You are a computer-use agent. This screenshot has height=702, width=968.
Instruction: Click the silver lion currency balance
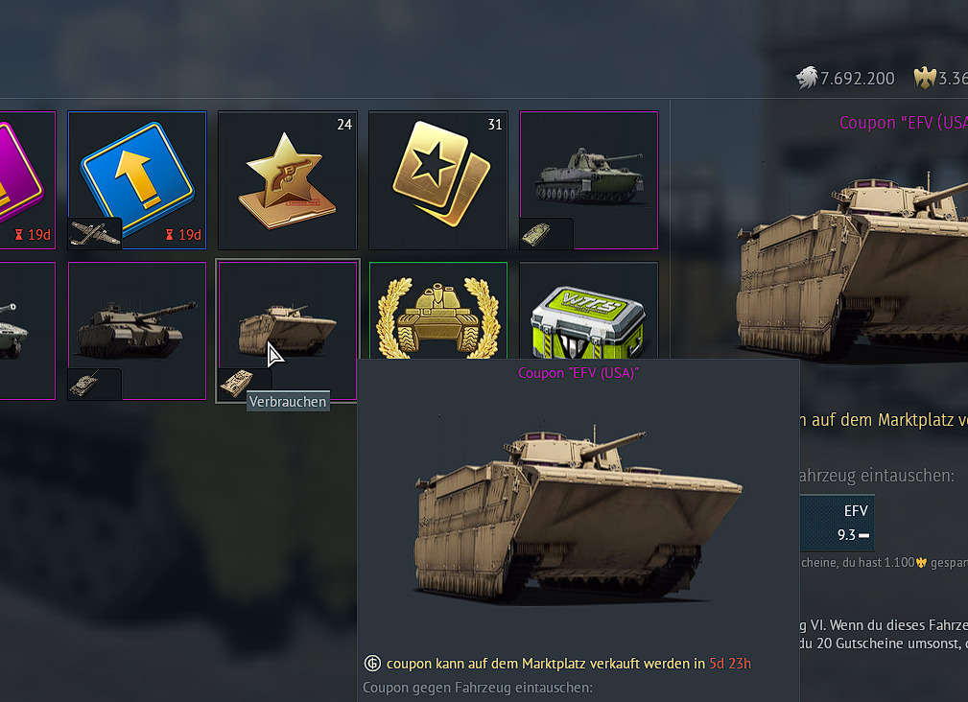point(844,79)
